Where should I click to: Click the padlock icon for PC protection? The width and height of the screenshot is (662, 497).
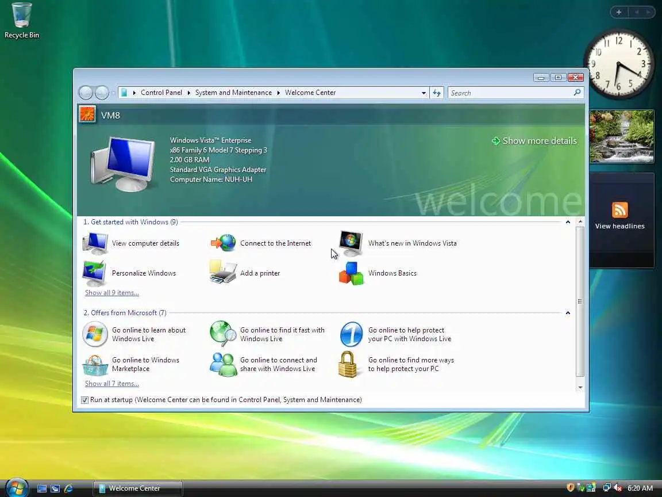348,364
